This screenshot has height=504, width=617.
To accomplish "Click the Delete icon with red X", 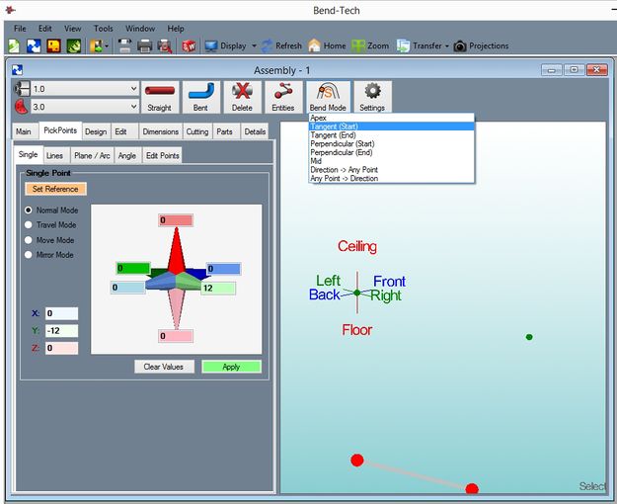I will 242,97.
